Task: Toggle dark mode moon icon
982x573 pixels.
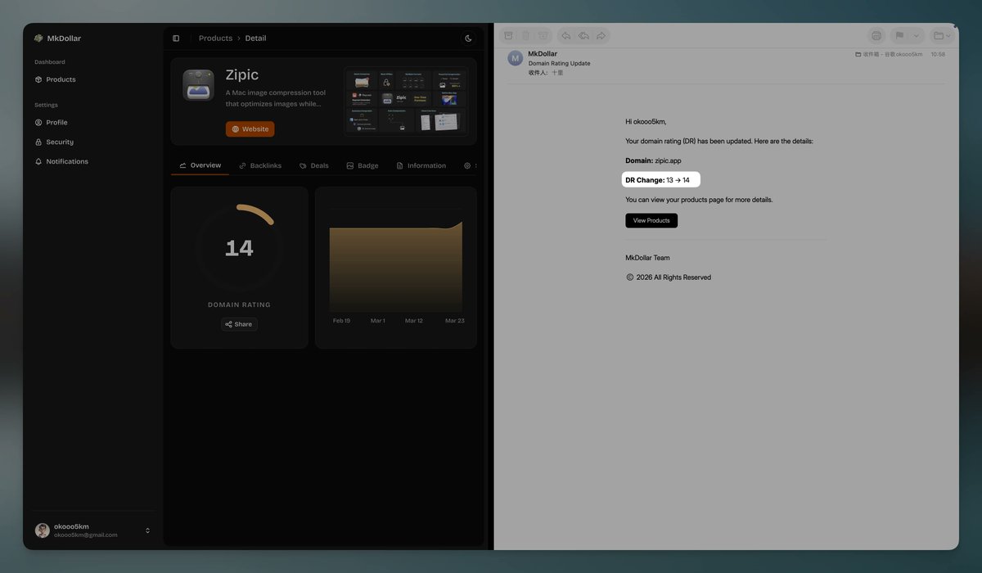Action: click(x=468, y=38)
